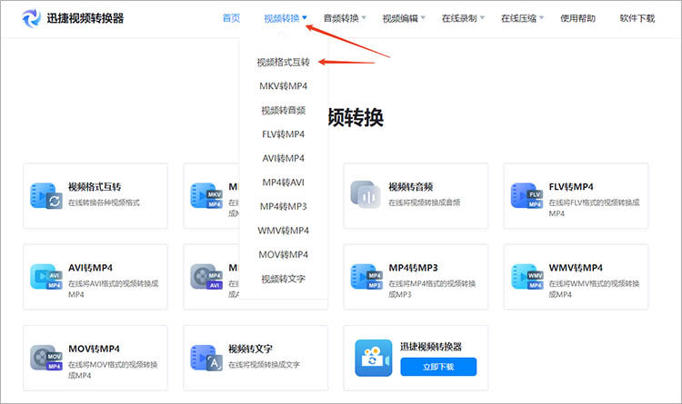
Task: Click the MP4 to AVI card icon
Action: (x=206, y=277)
